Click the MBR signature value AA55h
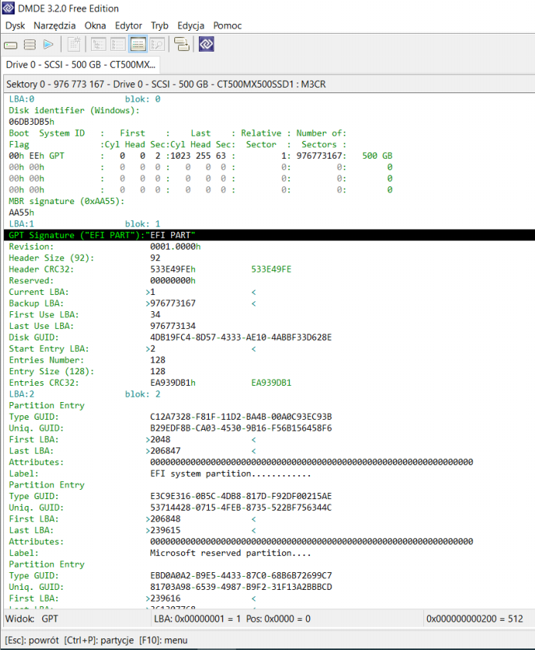 (22, 213)
